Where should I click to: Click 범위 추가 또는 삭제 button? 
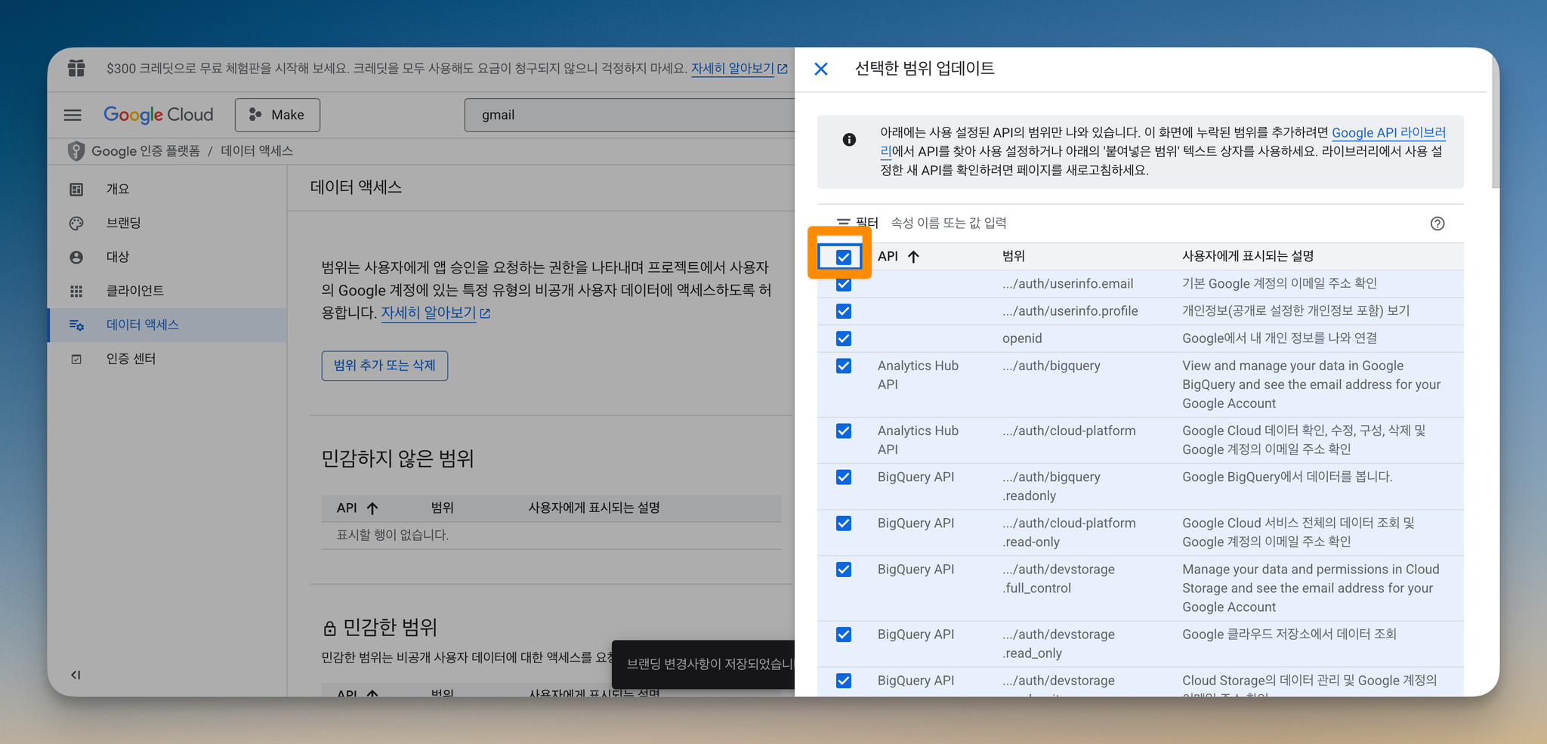tap(384, 366)
